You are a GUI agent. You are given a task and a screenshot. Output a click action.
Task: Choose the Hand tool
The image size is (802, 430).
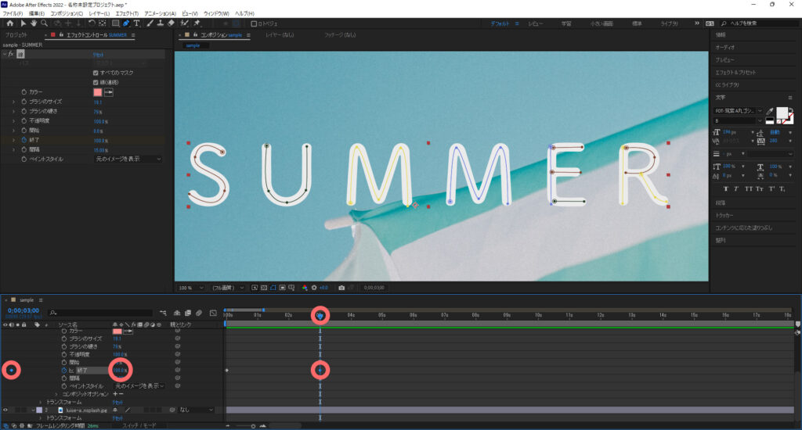click(34, 23)
